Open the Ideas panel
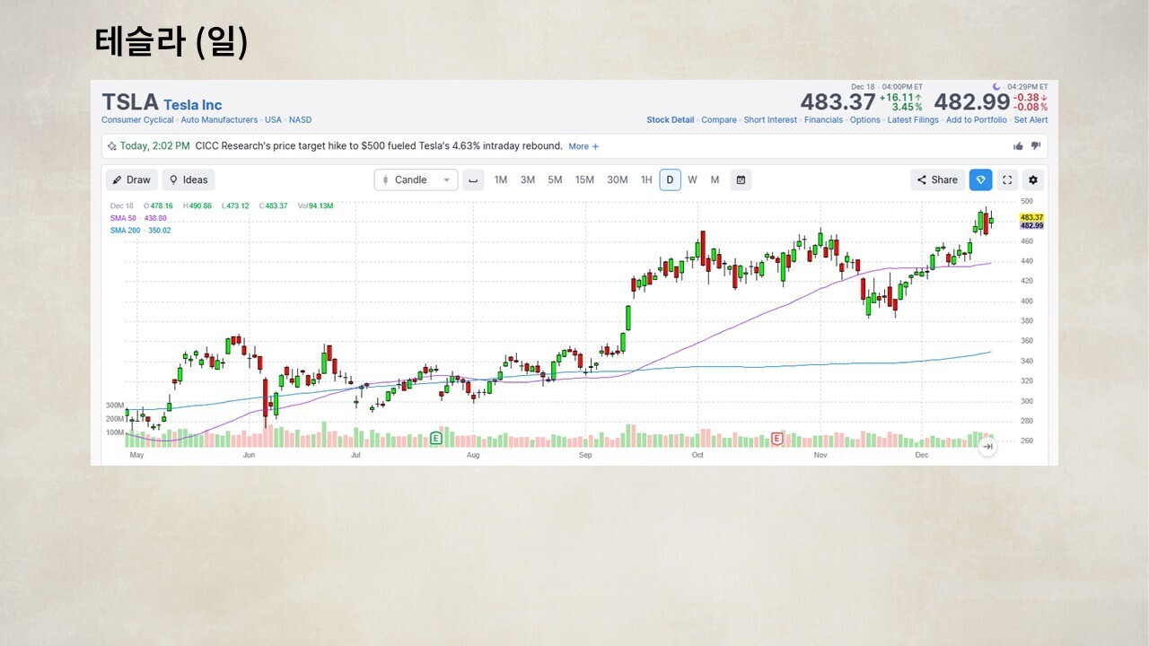 coord(189,179)
